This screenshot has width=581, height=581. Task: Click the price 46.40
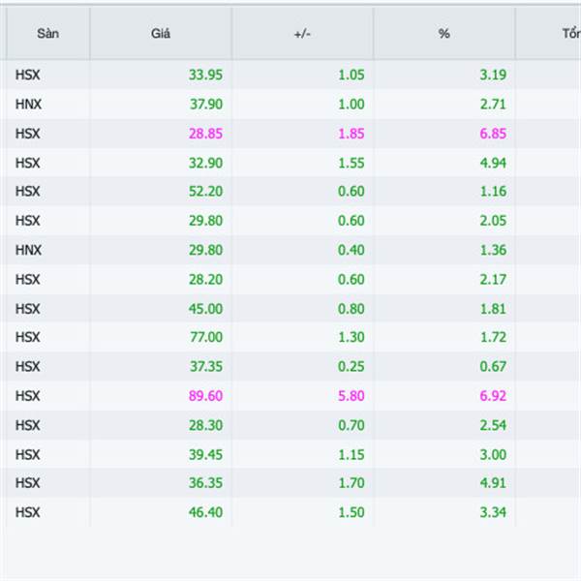point(205,512)
